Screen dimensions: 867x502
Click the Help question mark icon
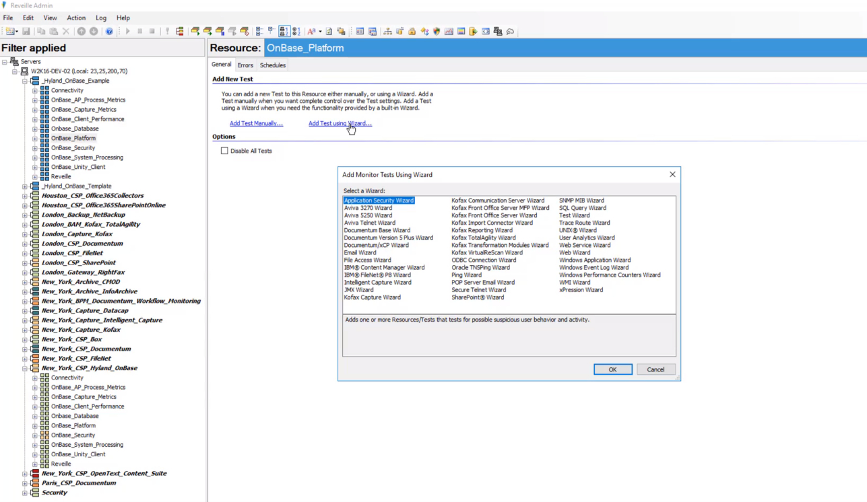pos(110,32)
